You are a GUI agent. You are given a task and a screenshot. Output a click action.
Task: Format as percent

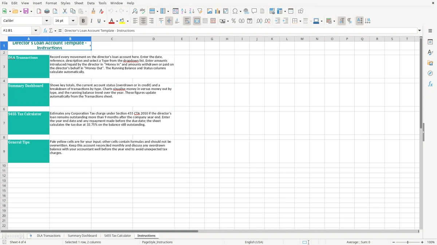click(x=233, y=21)
